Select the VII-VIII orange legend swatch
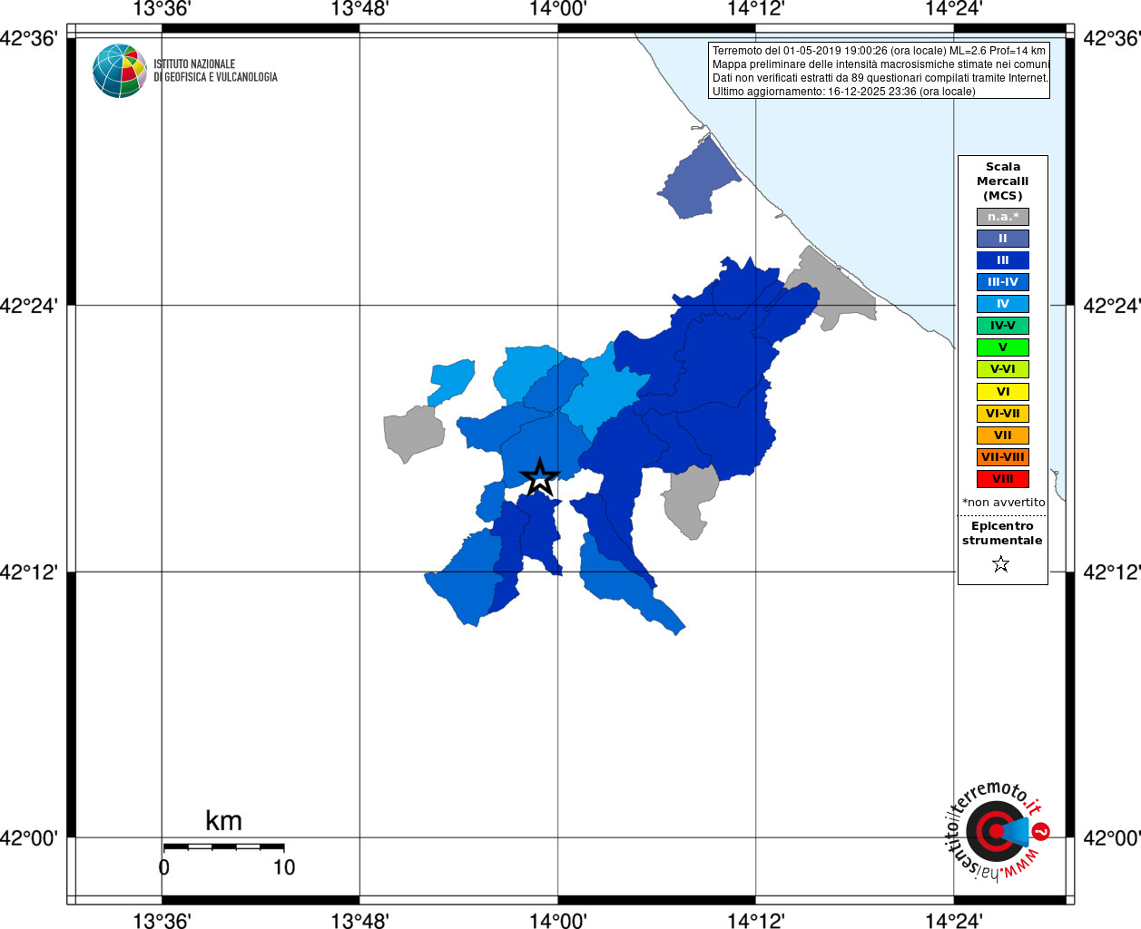 1003,457
